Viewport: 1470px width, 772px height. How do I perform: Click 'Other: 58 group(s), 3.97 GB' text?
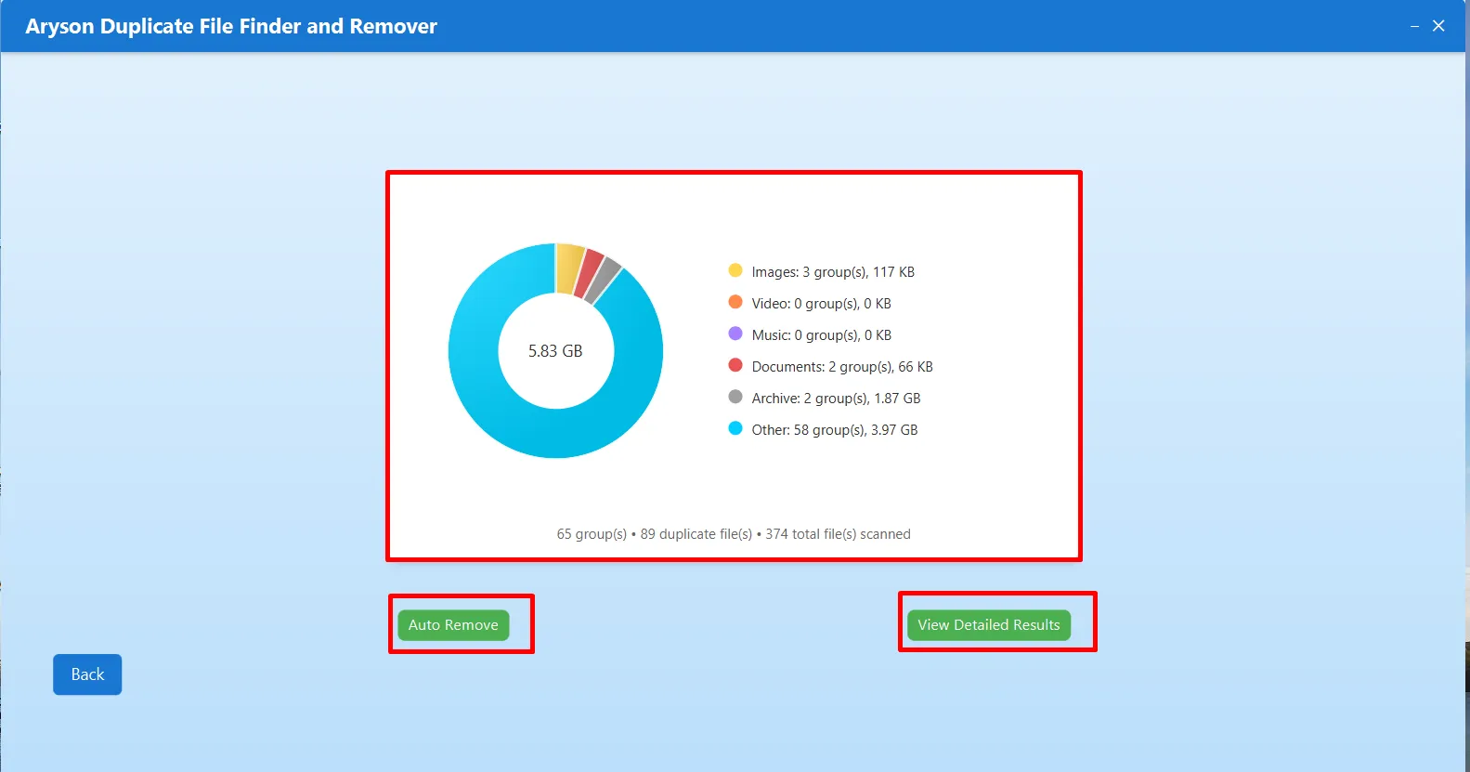point(835,430)
